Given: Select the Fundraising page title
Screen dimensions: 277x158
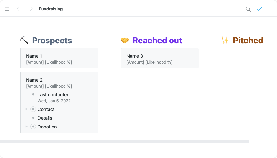Looking at the screenshot, I should (x=51, y=9).
